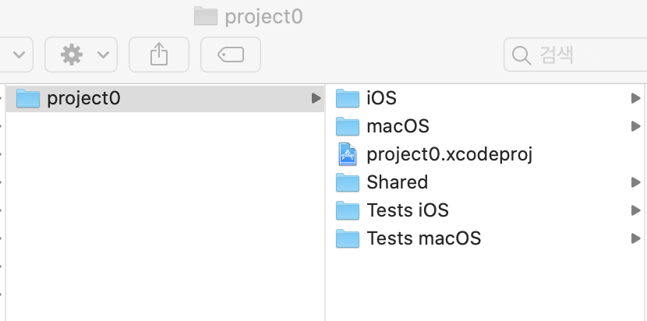Click the macOS folder icon
Screen dimensions: 647x321
point(347,126)
